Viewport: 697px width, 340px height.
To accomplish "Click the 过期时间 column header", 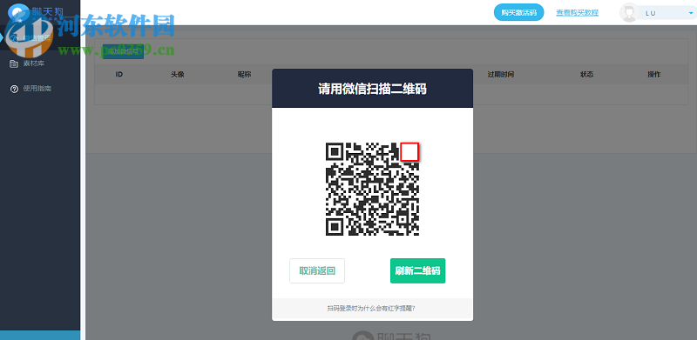I will (x=500, y=75).
